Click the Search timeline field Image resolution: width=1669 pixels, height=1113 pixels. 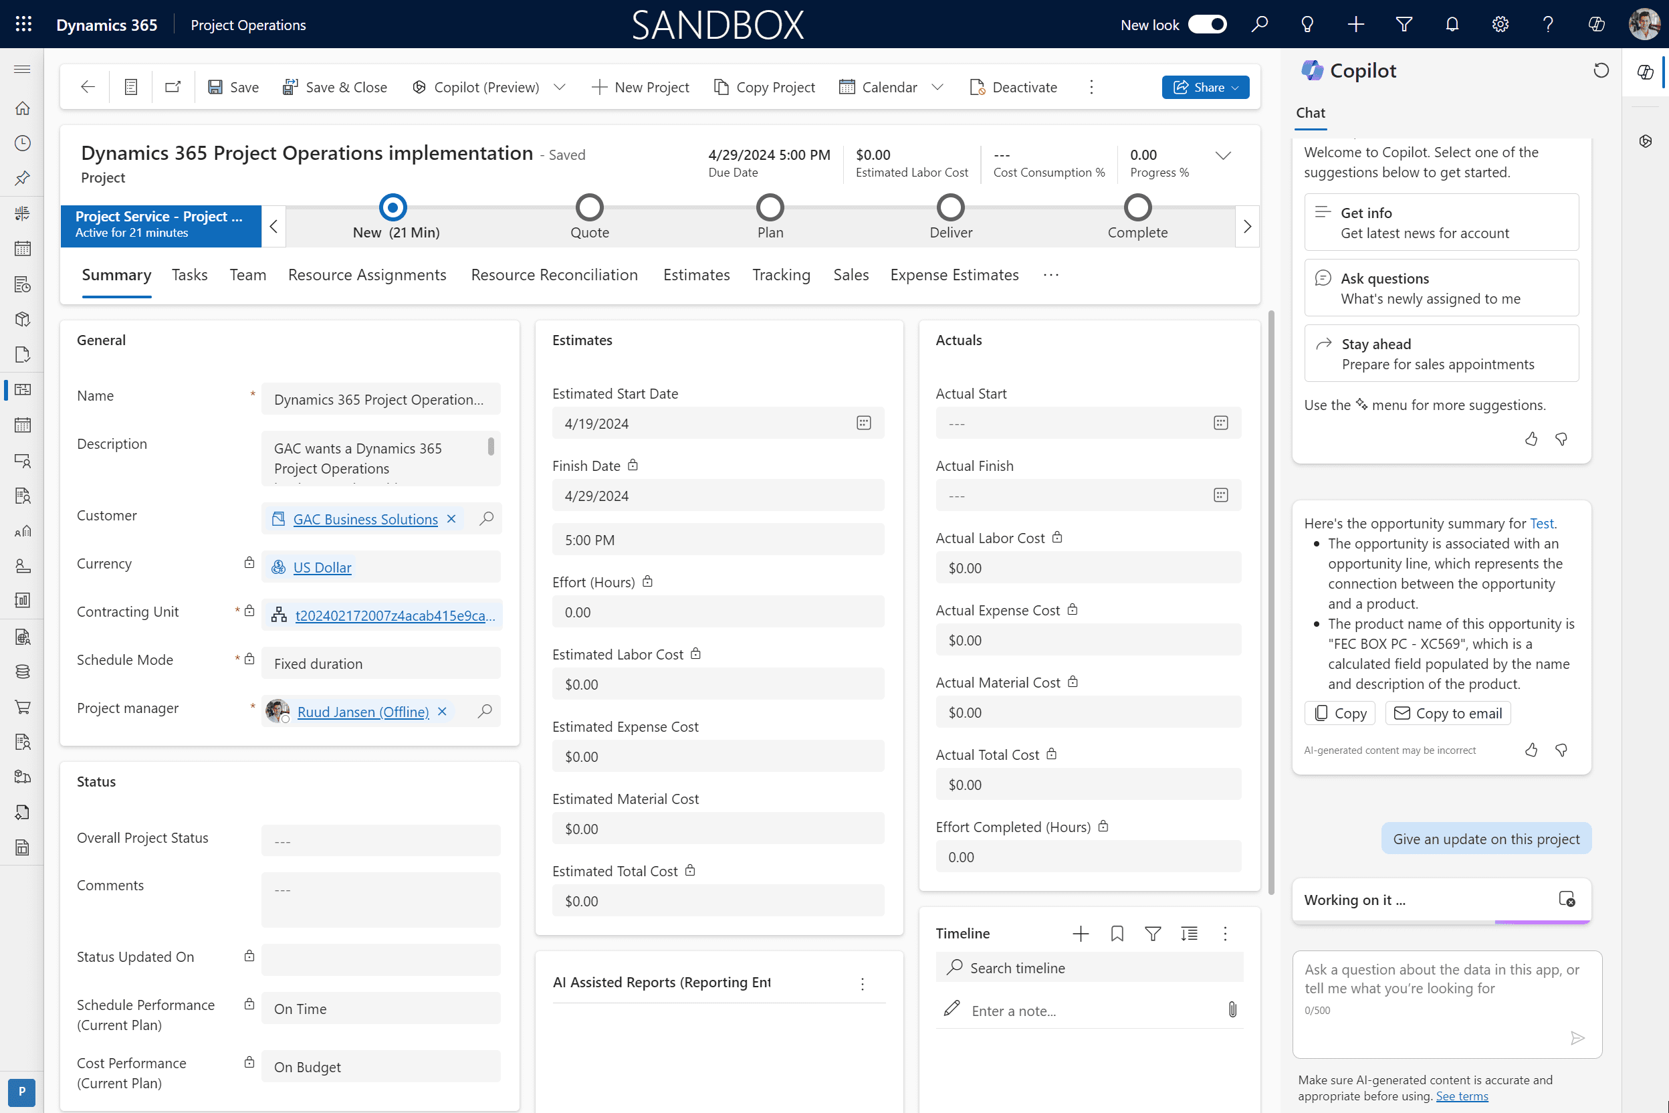coord(1090,967)
